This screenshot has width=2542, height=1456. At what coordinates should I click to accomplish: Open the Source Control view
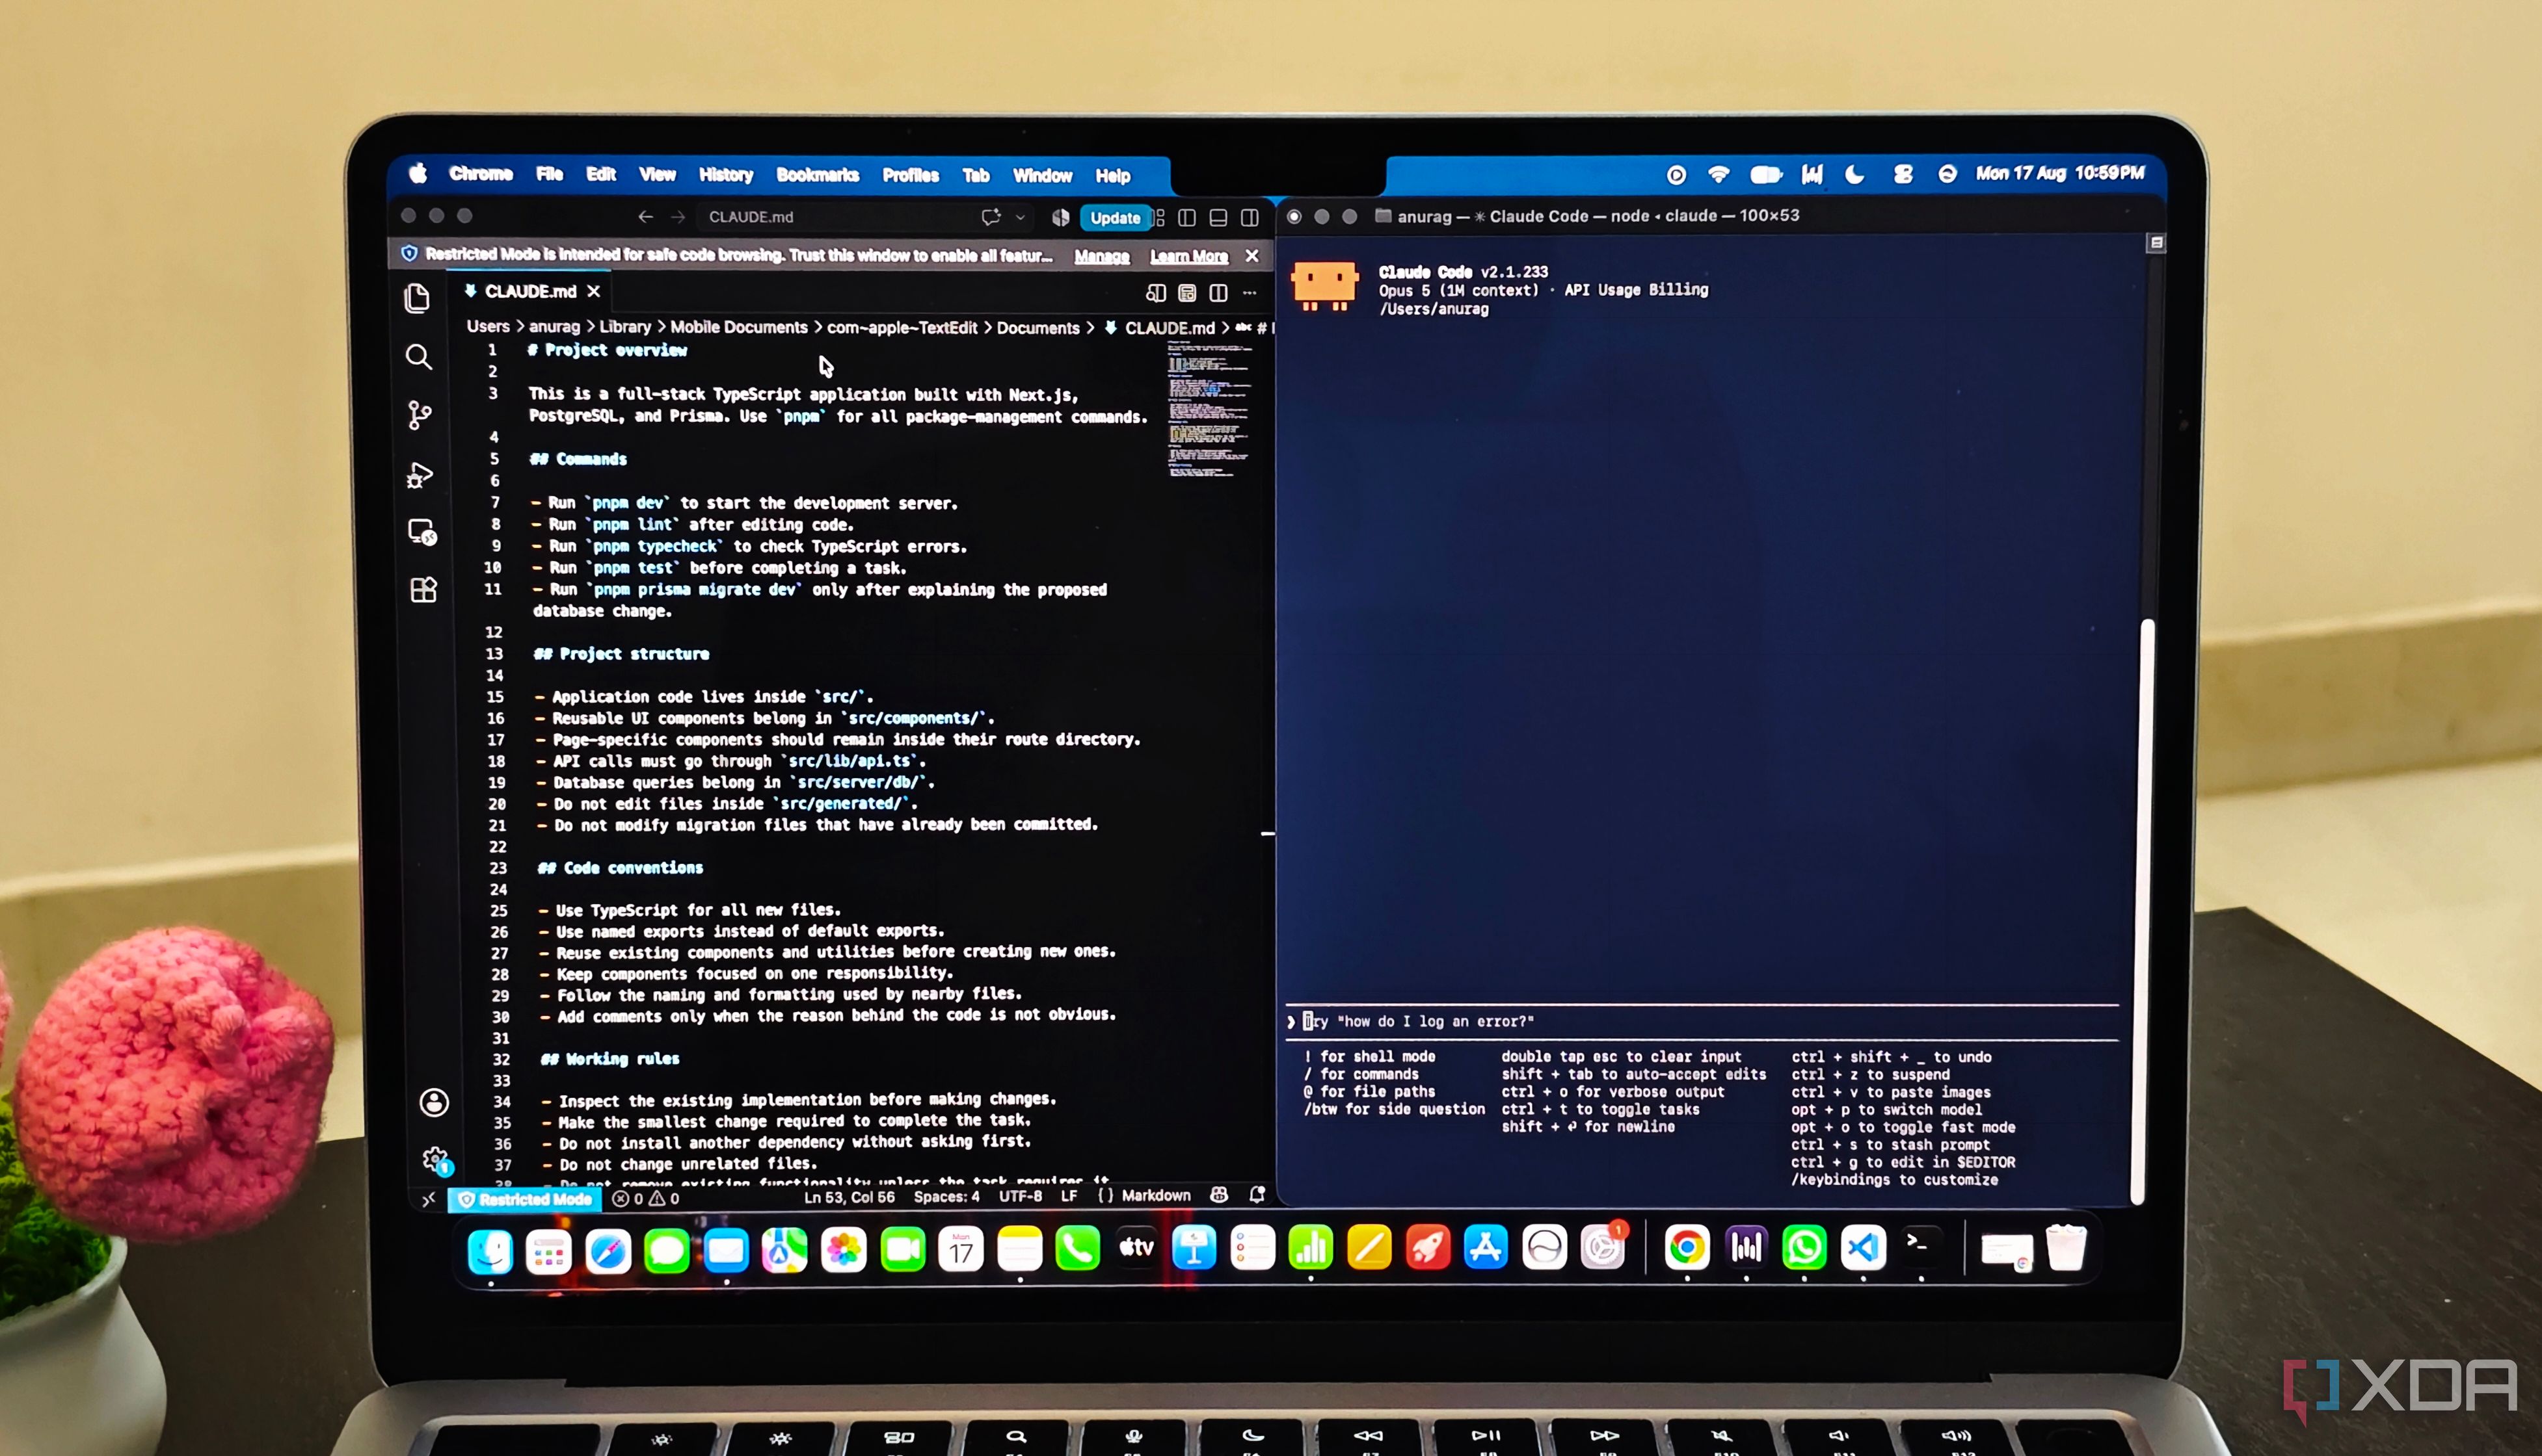click(x=420, y=415)
